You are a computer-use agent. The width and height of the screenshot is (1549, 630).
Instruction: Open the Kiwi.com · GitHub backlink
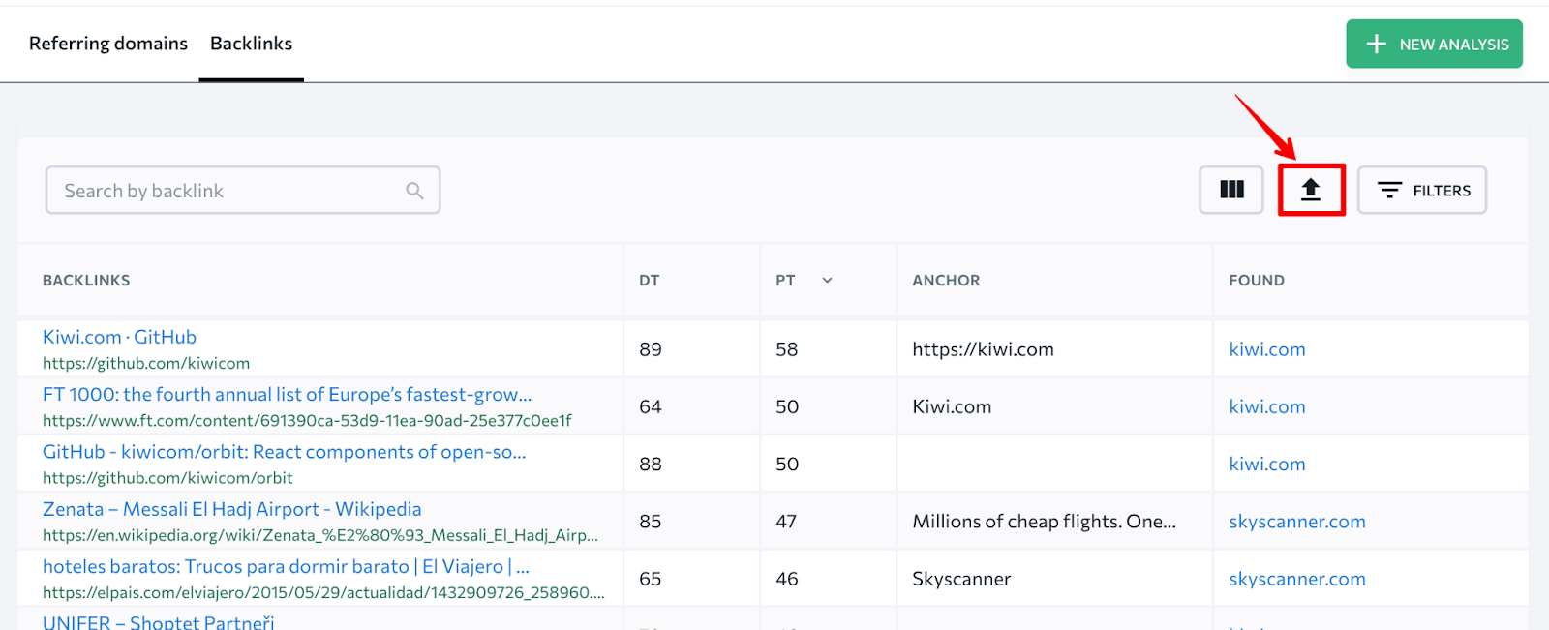[x=119, y=337]
